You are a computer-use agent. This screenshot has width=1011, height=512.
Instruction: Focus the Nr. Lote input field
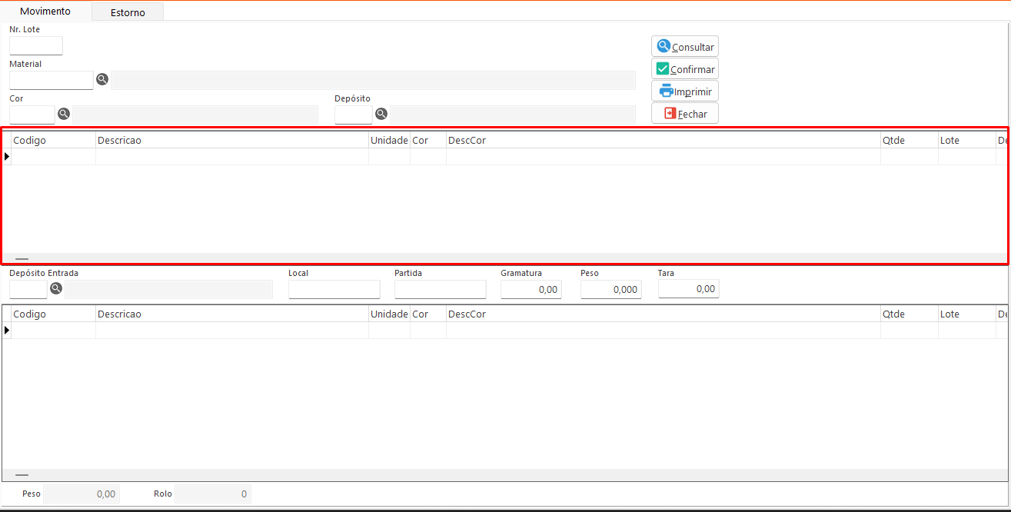point(36,45)
